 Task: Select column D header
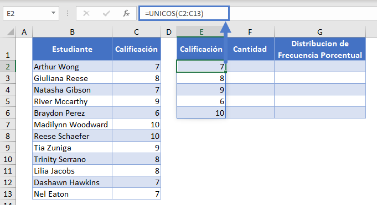(x=169, y=32)
